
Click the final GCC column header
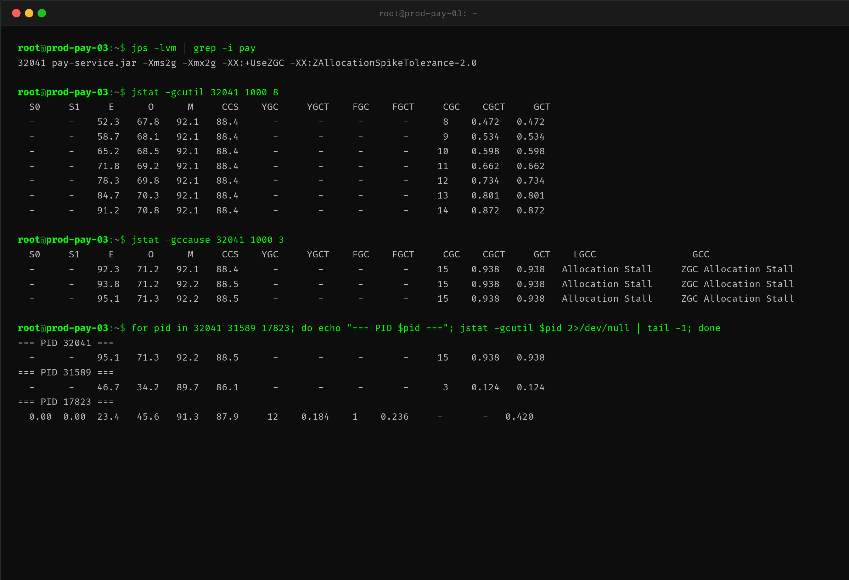click(x=701, y=254)
